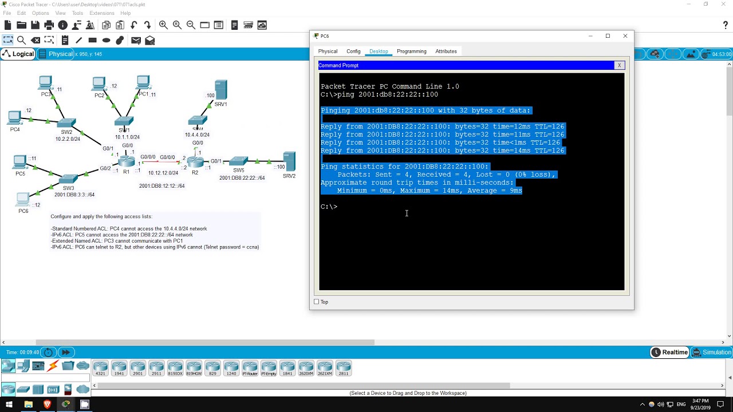
Task: Open the Help question mark
Action: 726,25
